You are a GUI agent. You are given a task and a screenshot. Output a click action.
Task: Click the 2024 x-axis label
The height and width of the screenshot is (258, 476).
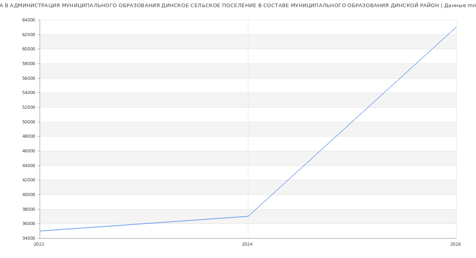click(x=247, y=245)
